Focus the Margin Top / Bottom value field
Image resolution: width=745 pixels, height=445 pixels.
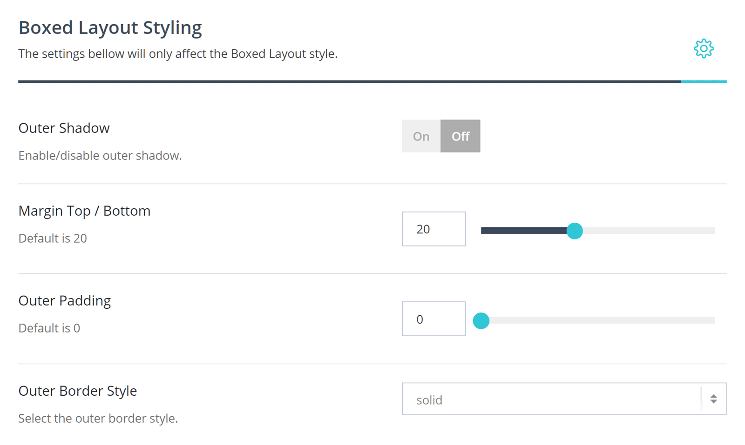click(433, 229)
